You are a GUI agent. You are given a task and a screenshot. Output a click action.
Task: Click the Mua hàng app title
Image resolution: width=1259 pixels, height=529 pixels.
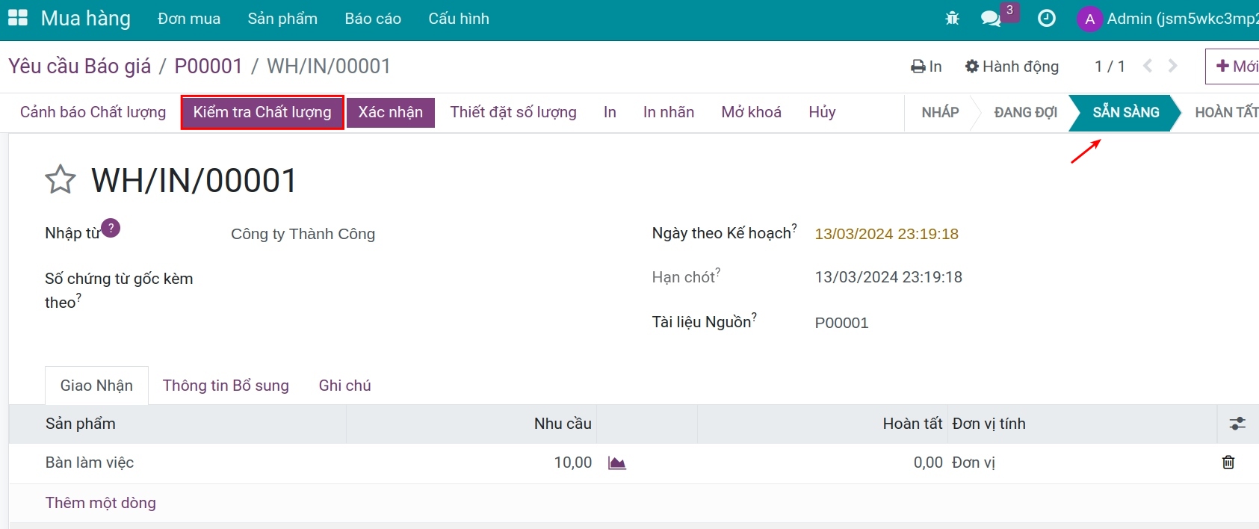tap(86, 19)
